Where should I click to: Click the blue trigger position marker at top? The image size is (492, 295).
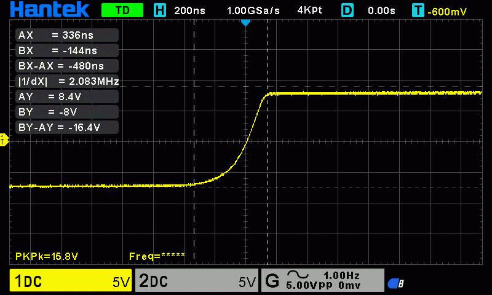pyautogui.click(x=245, y=23)
